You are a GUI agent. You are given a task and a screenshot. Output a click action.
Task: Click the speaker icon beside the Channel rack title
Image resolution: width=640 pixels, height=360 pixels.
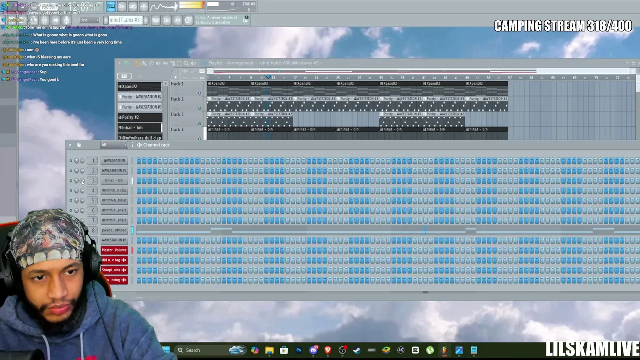[139, 145]
